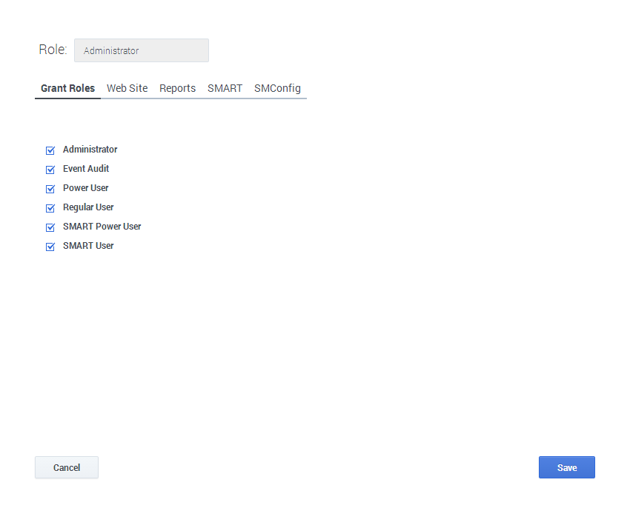
Task: Click the Cancel button
Action: (x=67, y=467)
